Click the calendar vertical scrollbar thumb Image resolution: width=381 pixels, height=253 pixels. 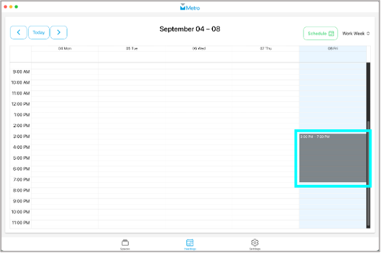point(368,173)
